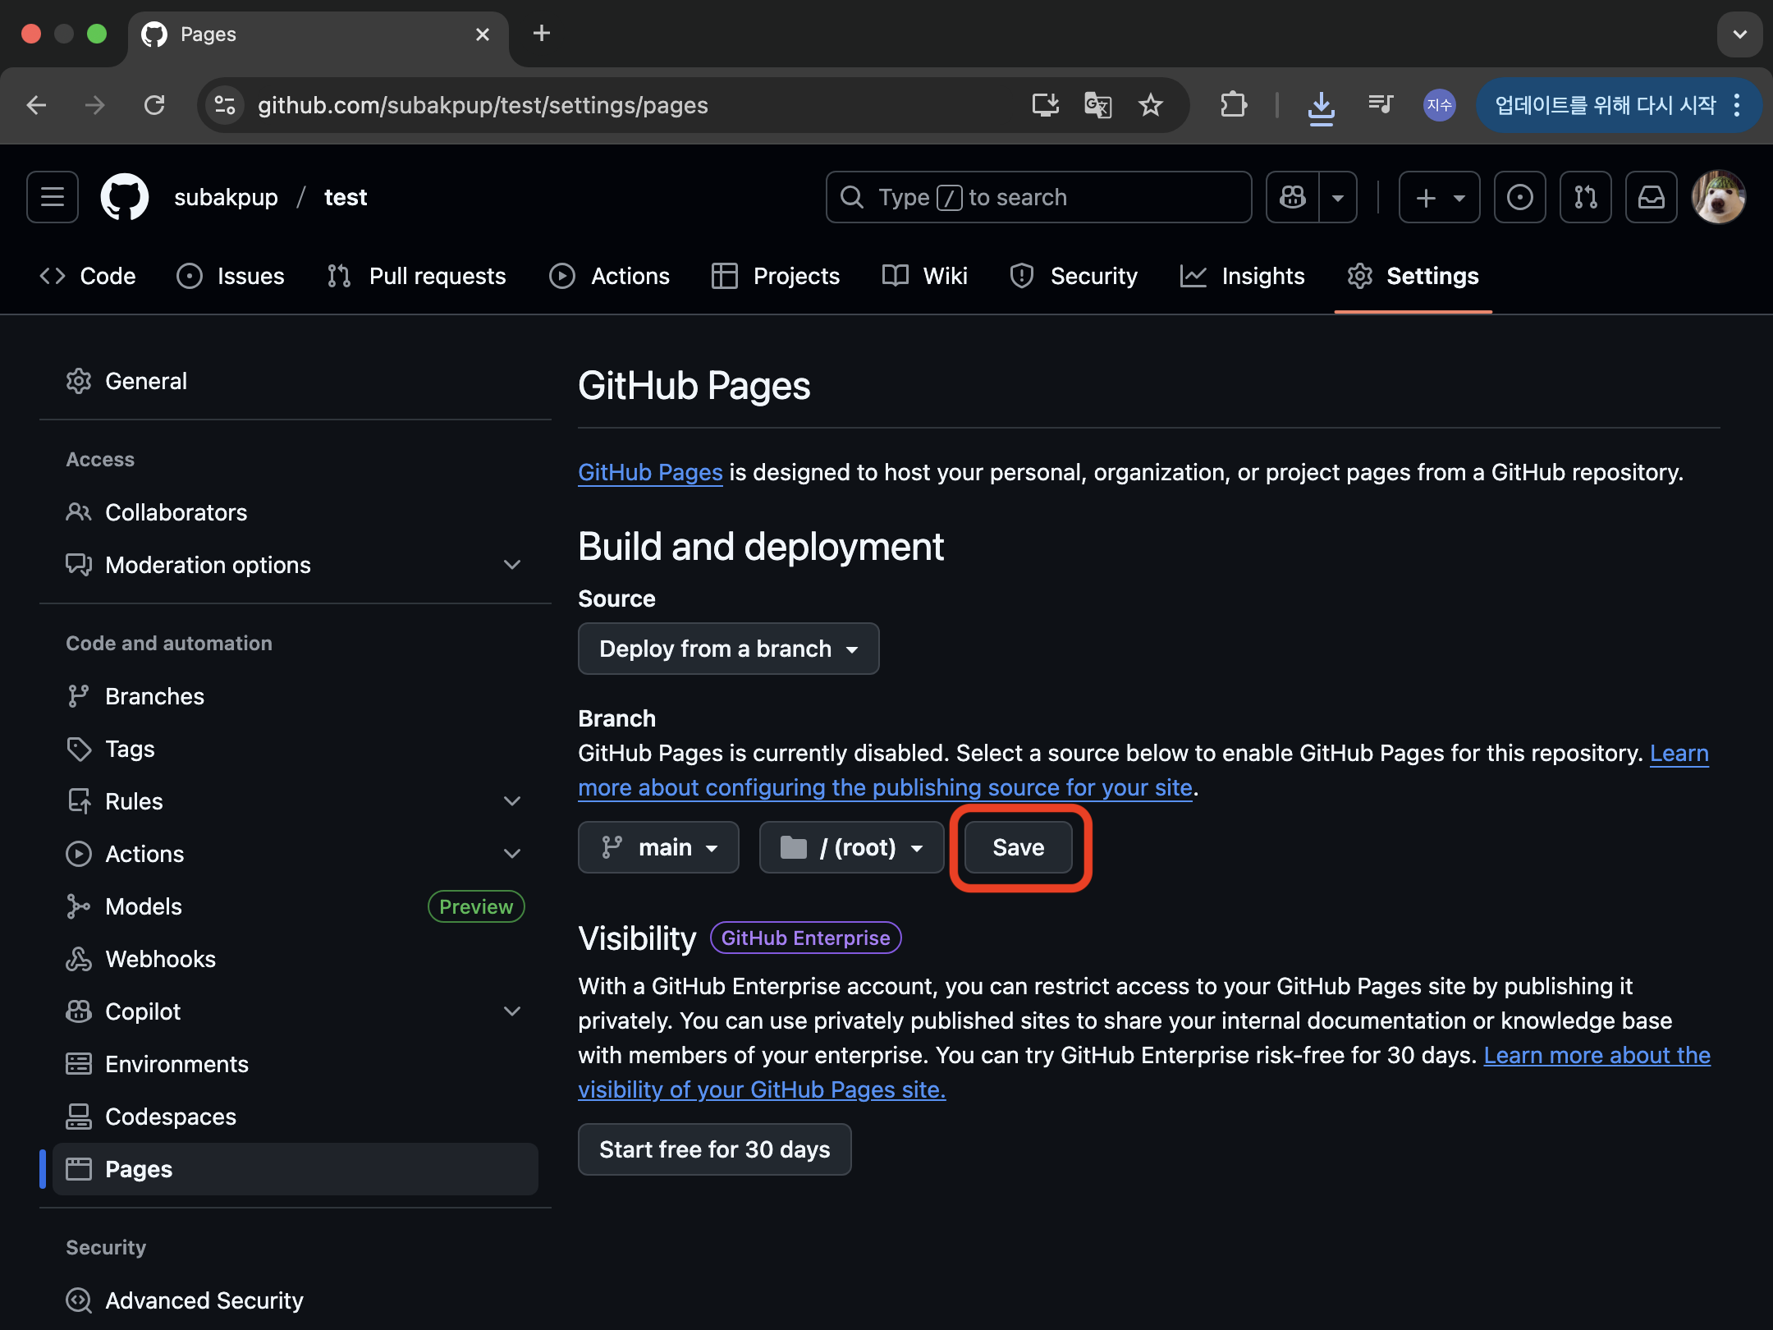Open the hamburger navigation menu

(x=53, y=197)
